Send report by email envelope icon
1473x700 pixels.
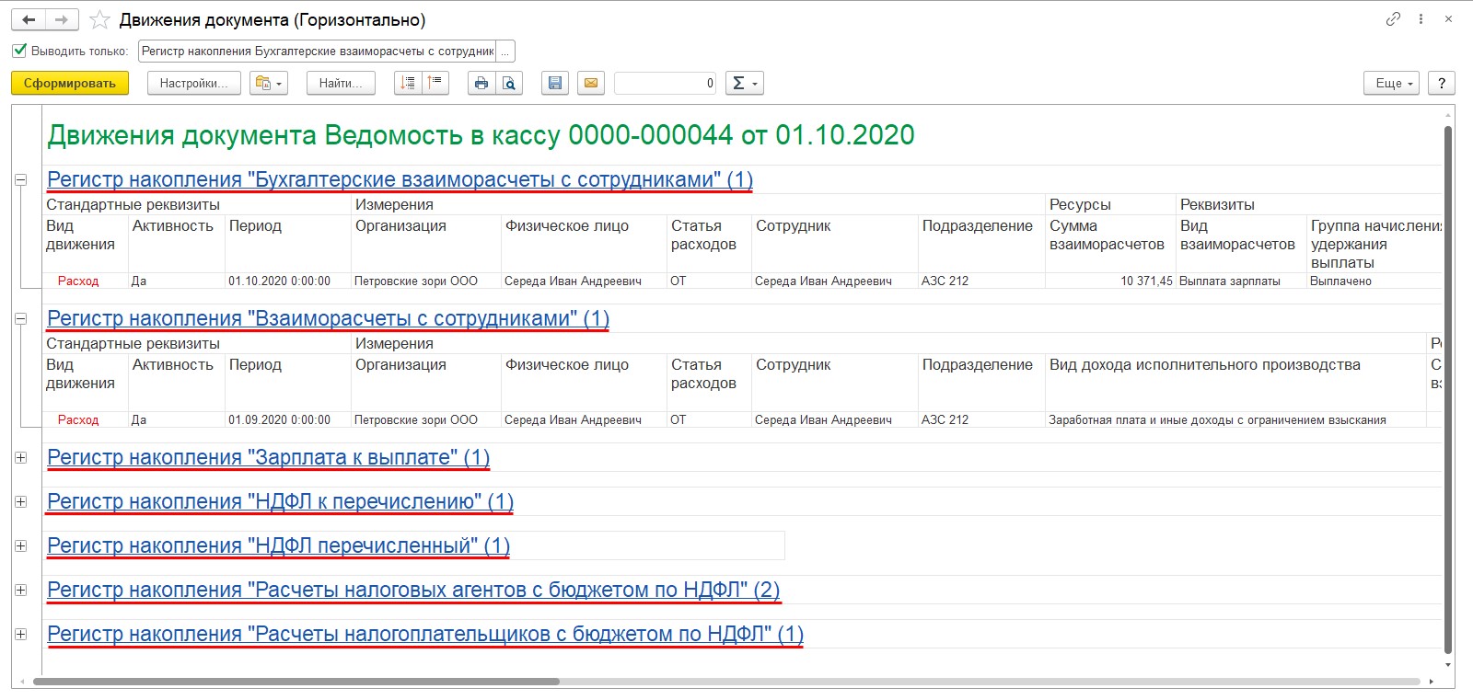pos(591,83)
